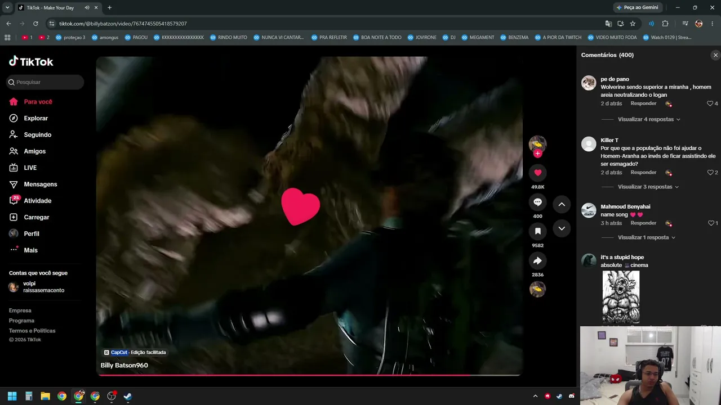Click the address bar URL

tap(123, 24)
